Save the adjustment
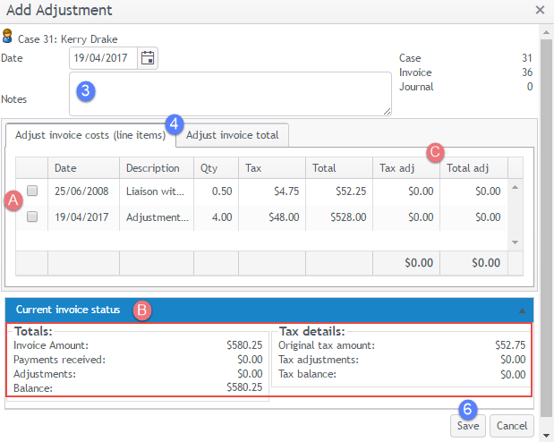Screen dimensions: 554x442 (x=467, y=426)
